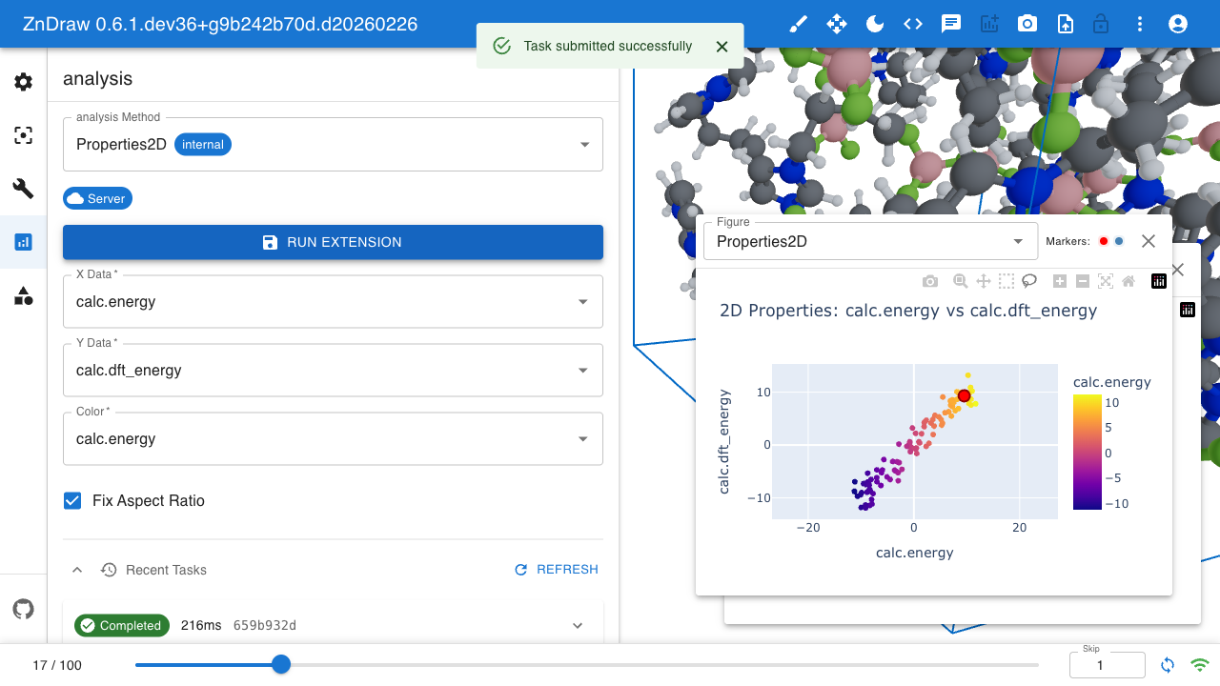Toggle dark mode with moon icon
This screenshot has height=686, width=1220.
point(874,24)
